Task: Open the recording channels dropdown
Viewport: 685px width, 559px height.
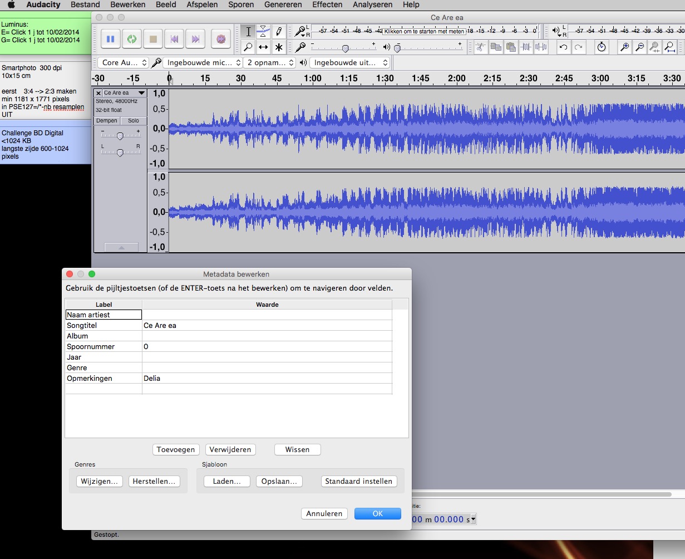Action: tap(270, 62)
